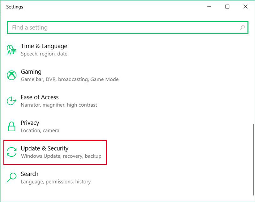This screenshot has height=202, width=255.
Task: Click the Privacy padlock icon
Action: (x=12, y=126)
